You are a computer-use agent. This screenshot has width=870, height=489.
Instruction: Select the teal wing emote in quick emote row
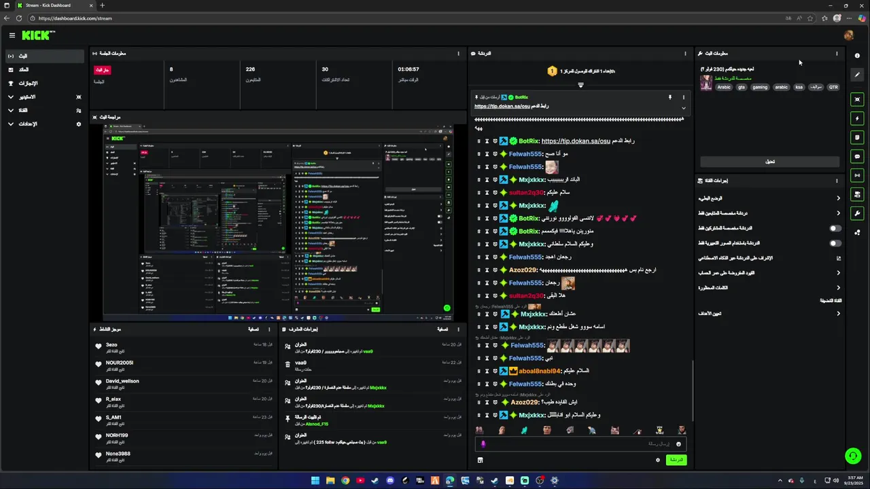pyautogui.click(x=524, y=430)
